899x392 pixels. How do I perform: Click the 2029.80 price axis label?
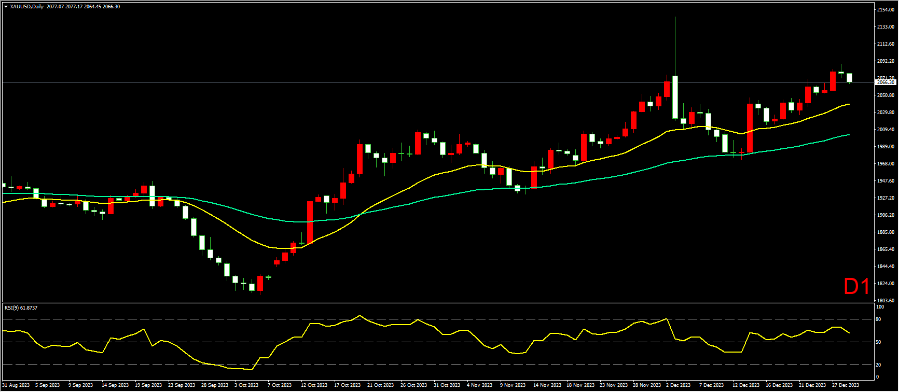click(885, 113)
